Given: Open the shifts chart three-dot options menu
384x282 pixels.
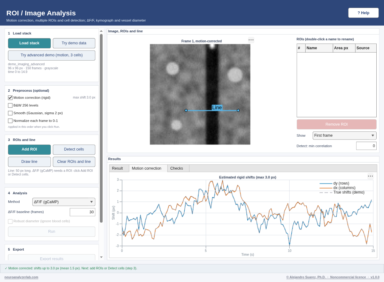Looking at the screenshot, I should tap(370, 176).
